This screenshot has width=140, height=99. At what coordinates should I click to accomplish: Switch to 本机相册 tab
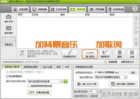[x=20, y=9]
